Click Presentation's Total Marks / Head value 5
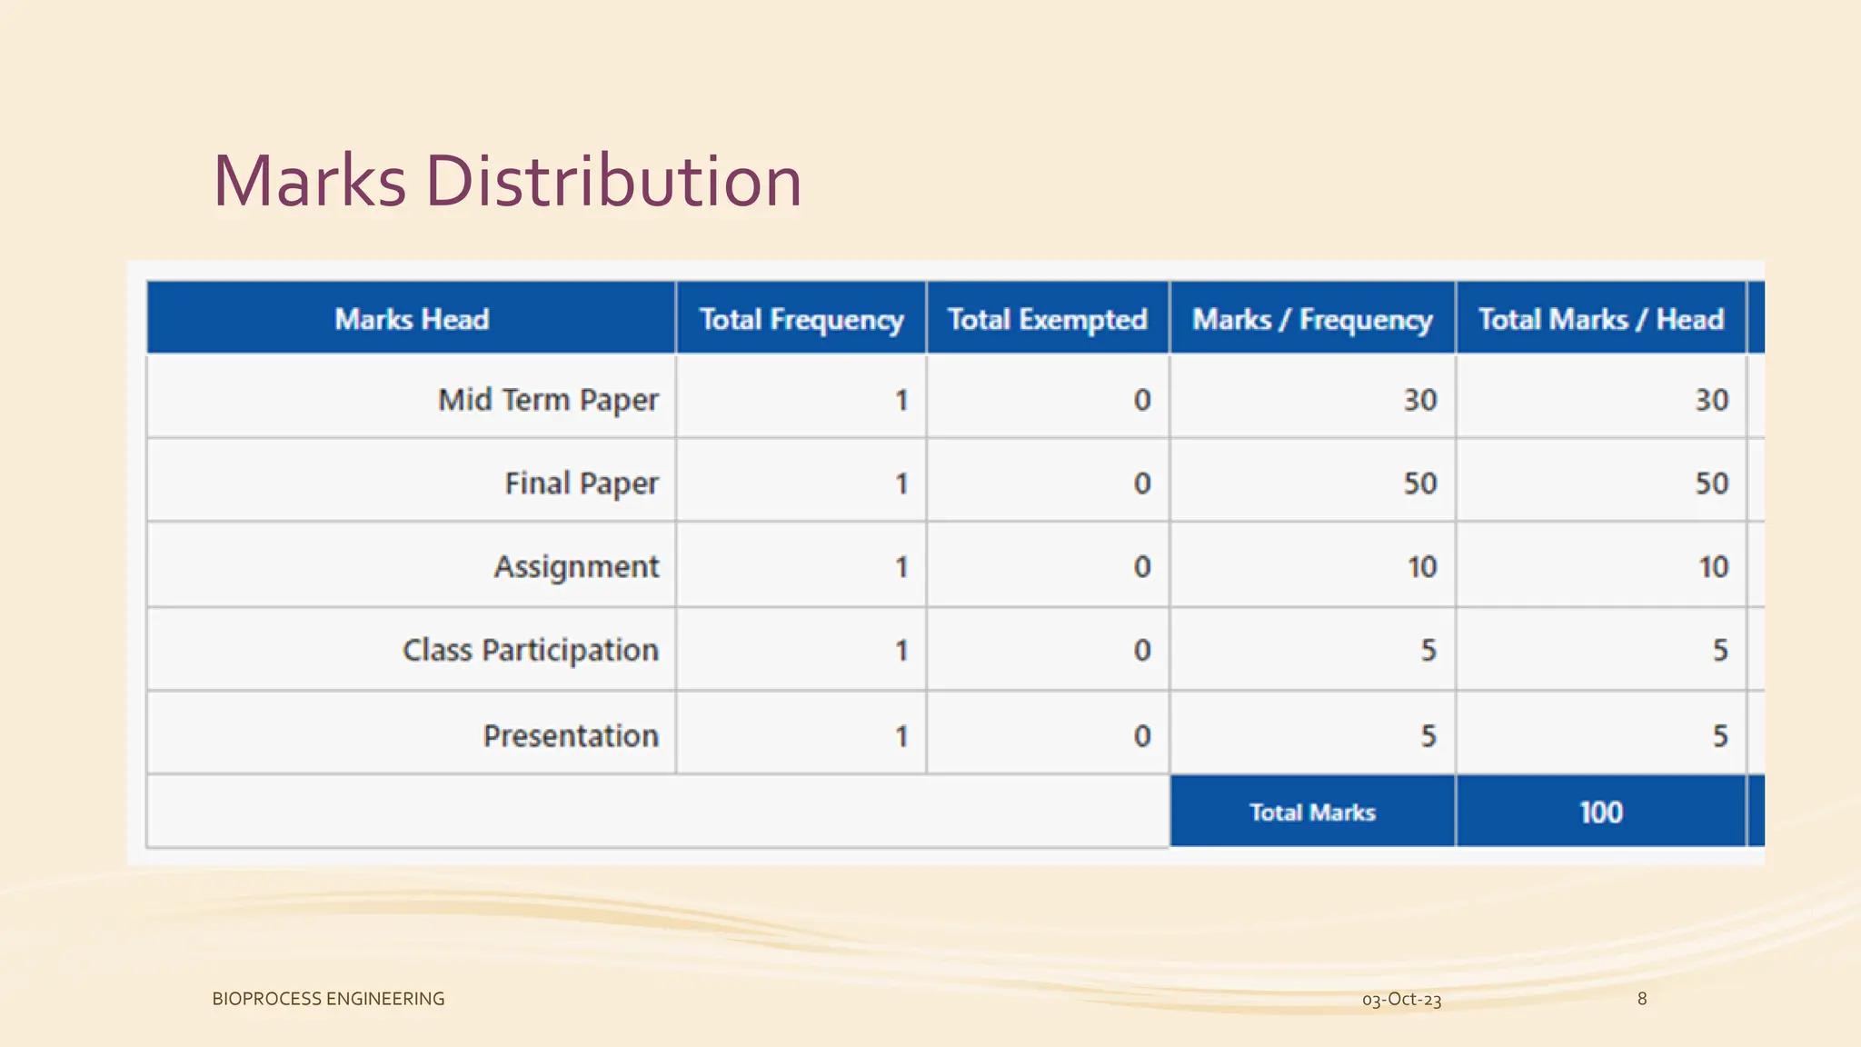The height and width of the screenshot is (1047, 1861). [1720, 735]
